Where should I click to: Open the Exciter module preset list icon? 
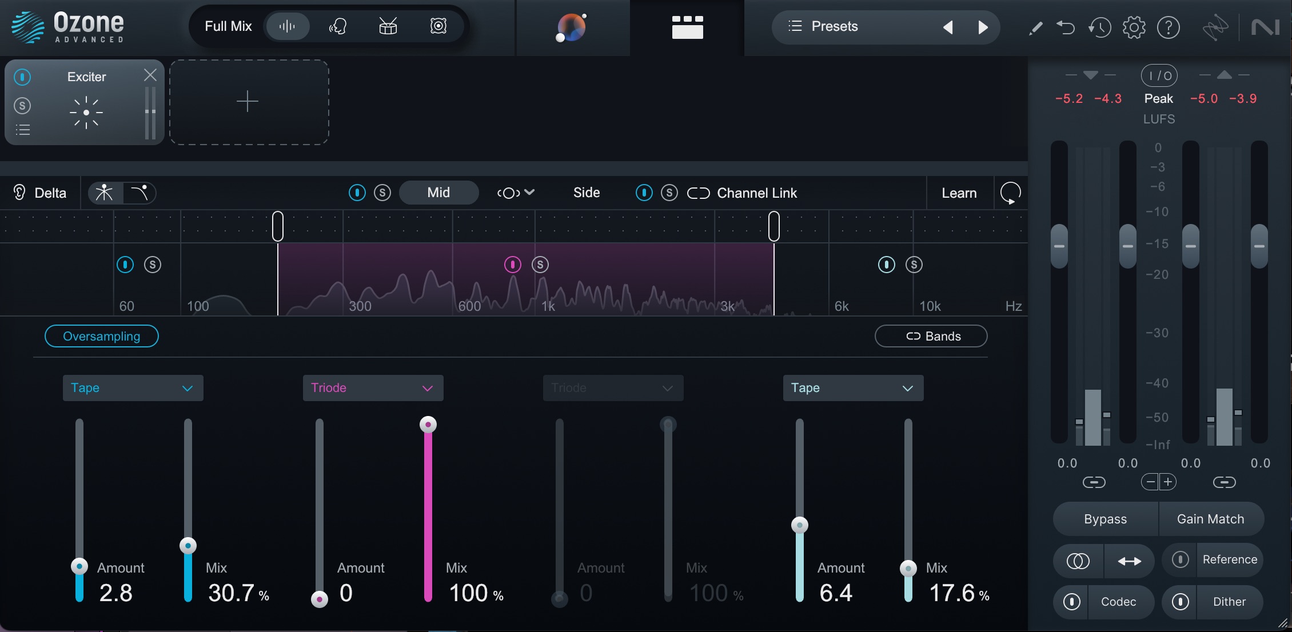coord(23,130)
